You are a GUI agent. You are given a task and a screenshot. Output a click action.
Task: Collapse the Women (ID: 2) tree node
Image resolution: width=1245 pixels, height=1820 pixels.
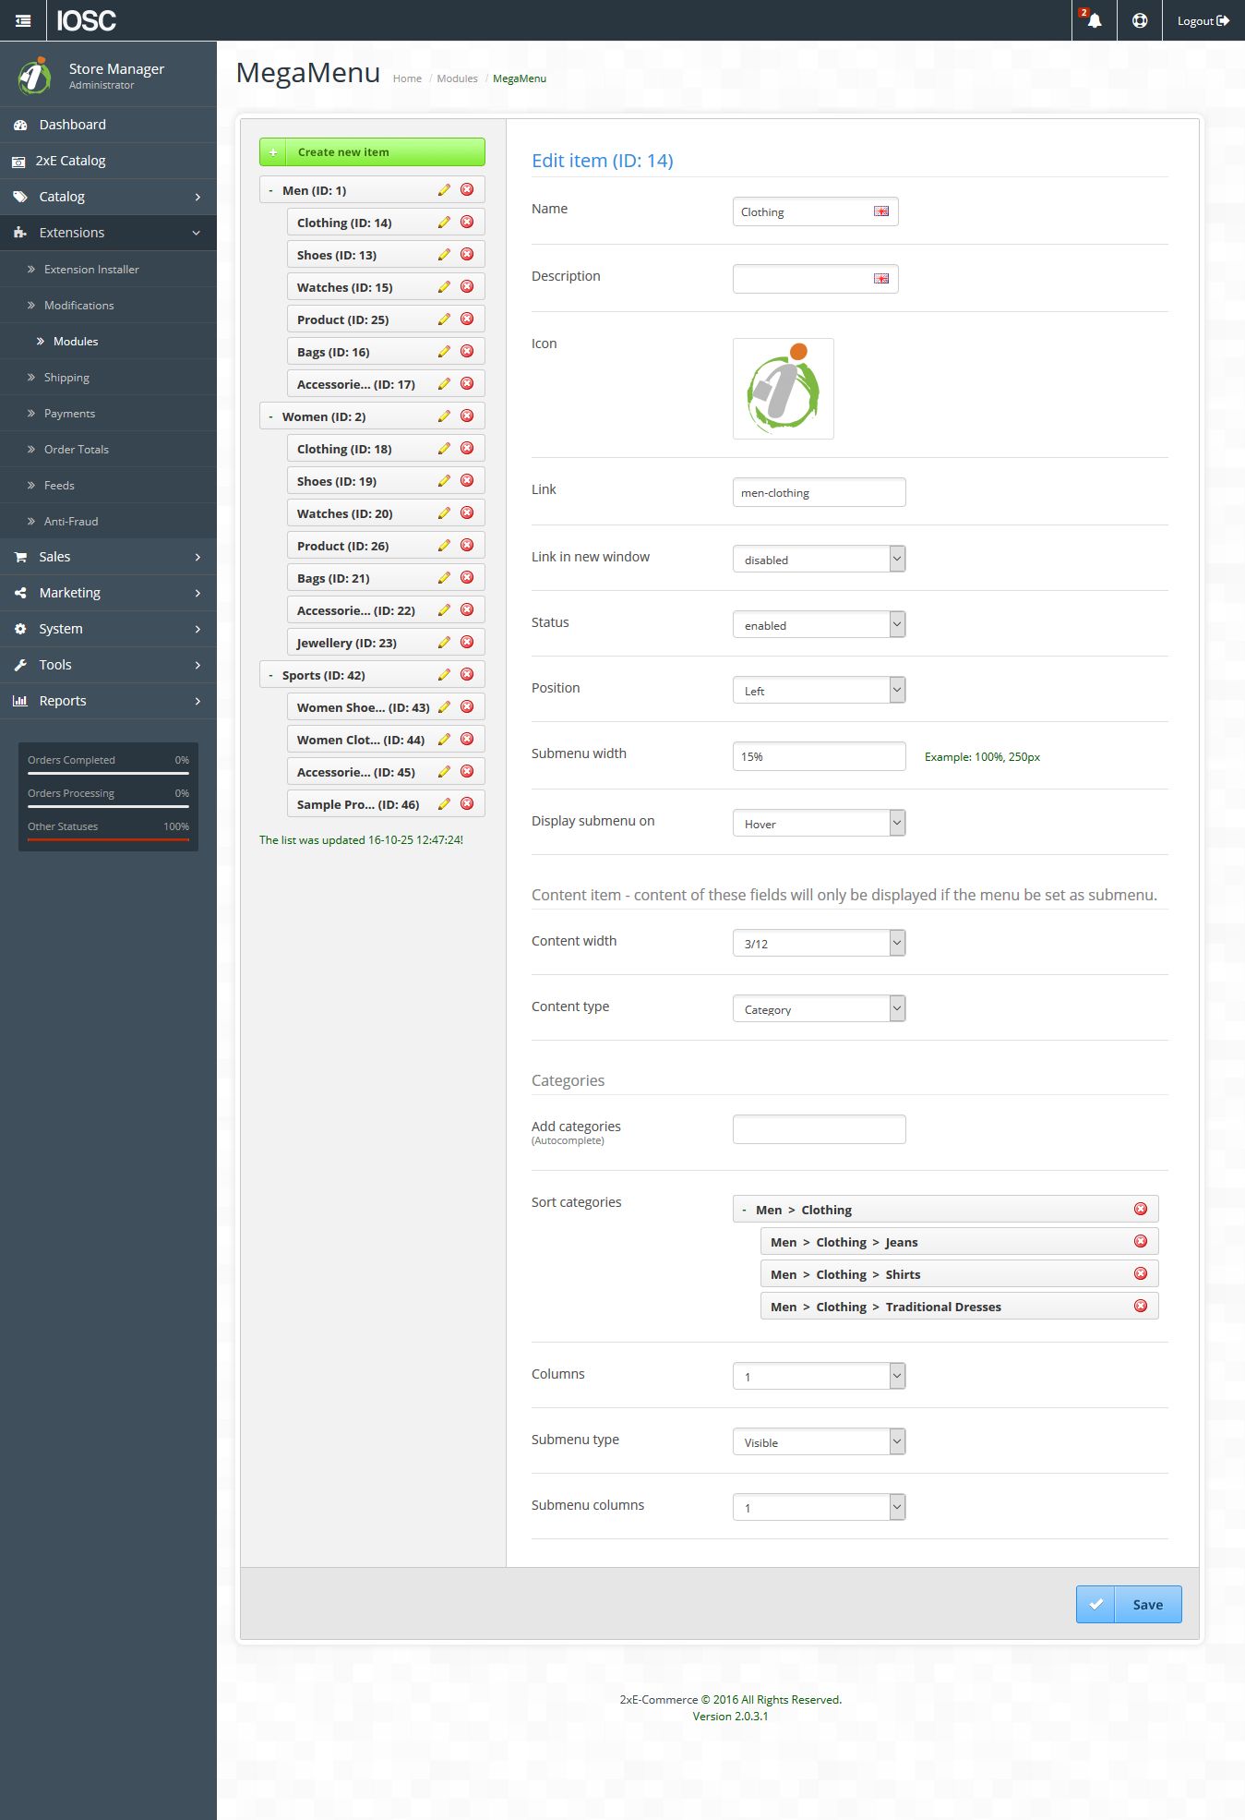[x=270, y=416]
